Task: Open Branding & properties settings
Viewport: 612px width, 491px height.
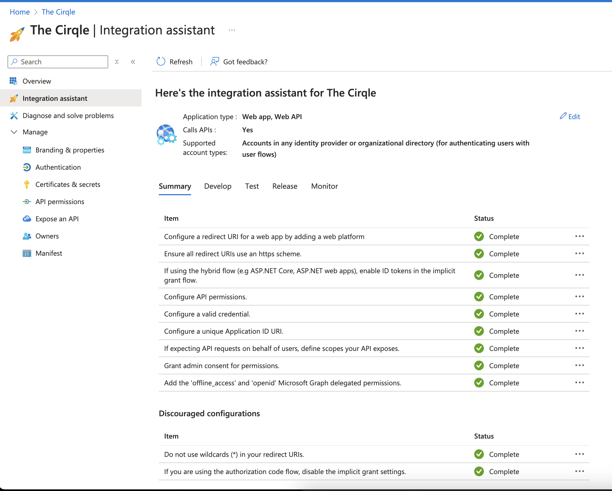Action: tap(69, 150)
